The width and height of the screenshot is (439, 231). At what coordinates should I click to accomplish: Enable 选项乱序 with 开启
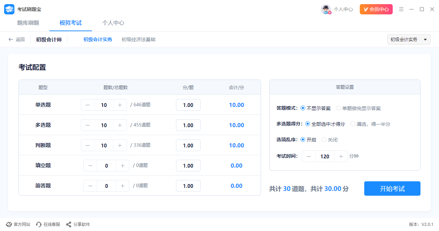[x=308, y=139]
